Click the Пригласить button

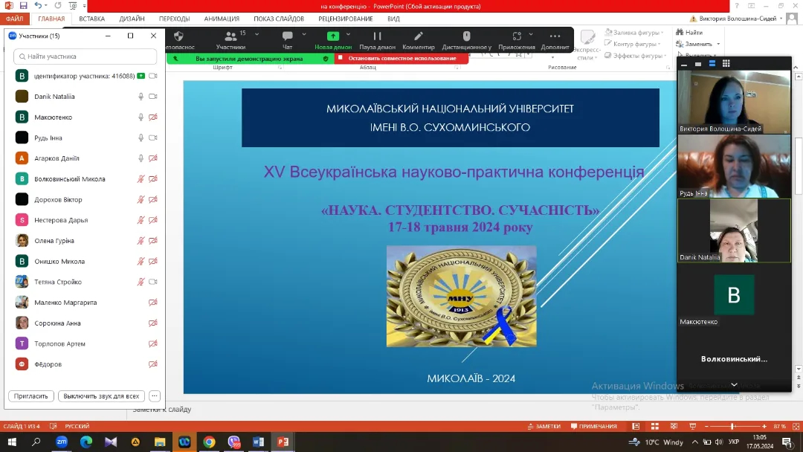click(x=32, y=396)
